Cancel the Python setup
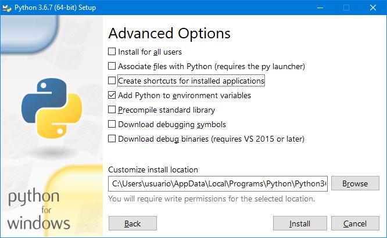The width and height of the screenshot is (387, 238). tap(355, 223)
